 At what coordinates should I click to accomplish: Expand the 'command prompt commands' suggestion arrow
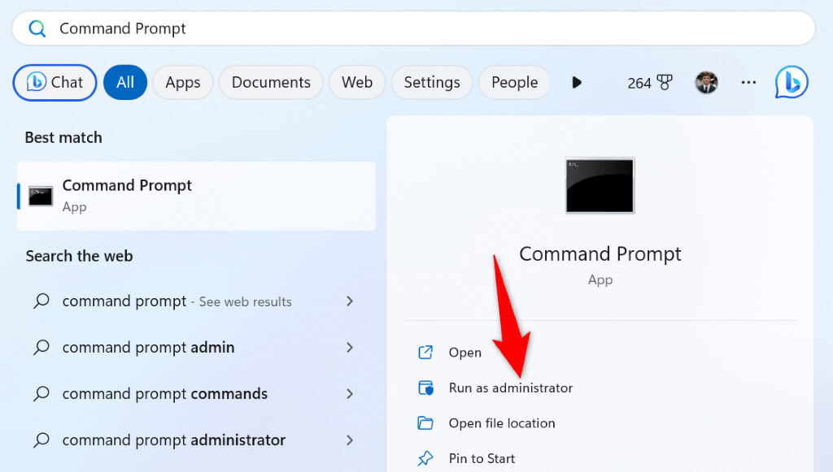350,394
